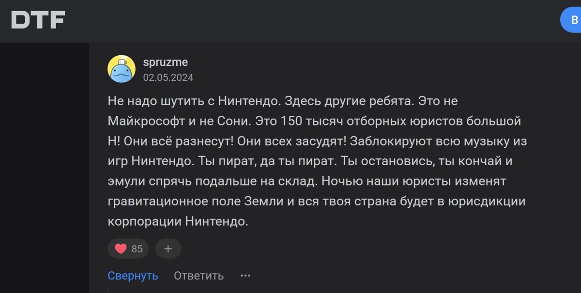Screen dimensions: 581x293
Task: Tap the DTF wordmark in the header
Action: (x=37, y=19)
